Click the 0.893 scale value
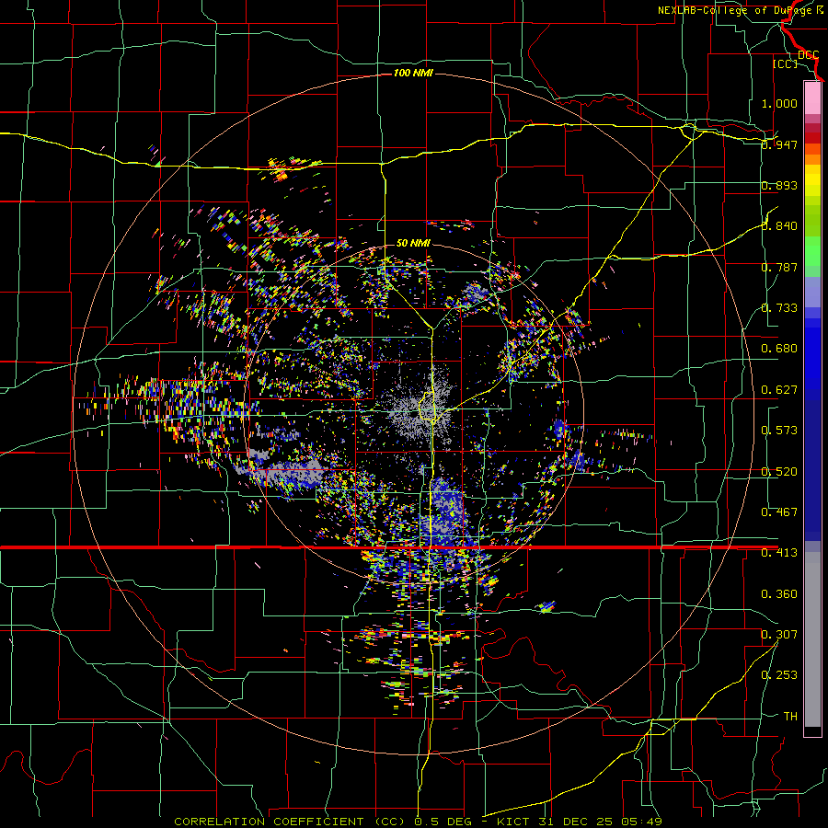Image resolution: width=828 pixels, height=828 pixels. 779,185
